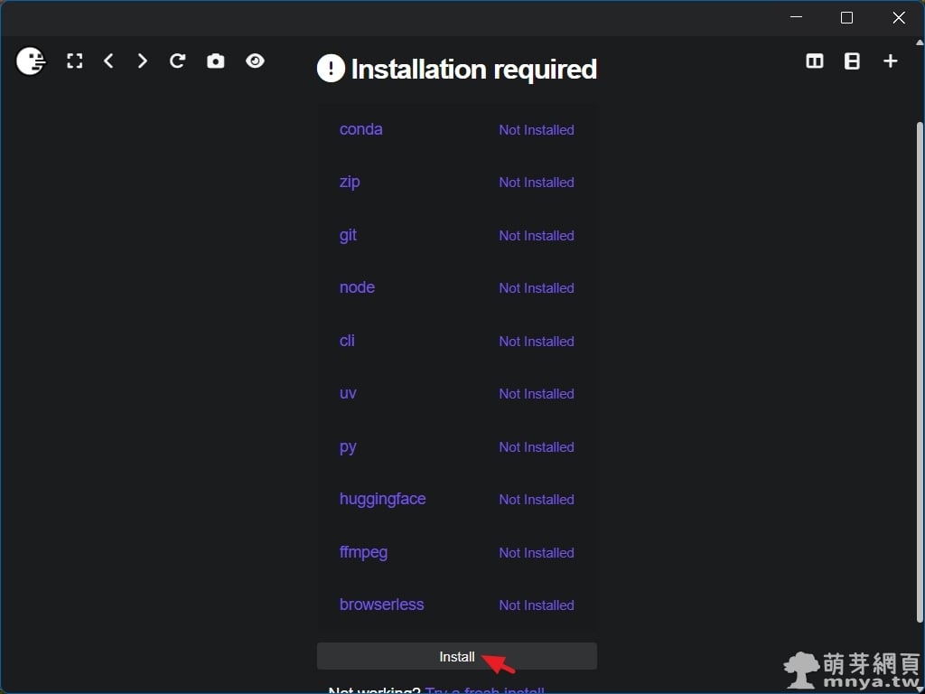The width and height of the screenshot is (925, 694).
Task: Toggle the eye inspect icon
Action: click(256, 61)
